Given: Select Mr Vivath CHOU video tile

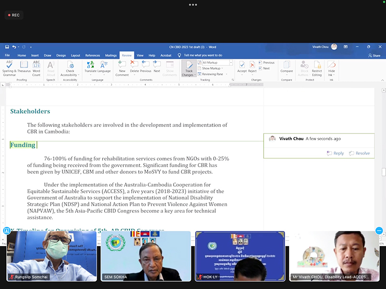Looking at the screenshot, I should point(334,256).
